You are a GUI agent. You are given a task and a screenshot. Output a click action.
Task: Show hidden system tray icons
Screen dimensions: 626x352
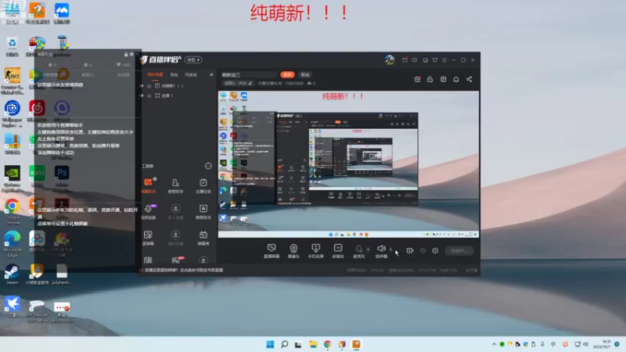(x=494, y=344)
